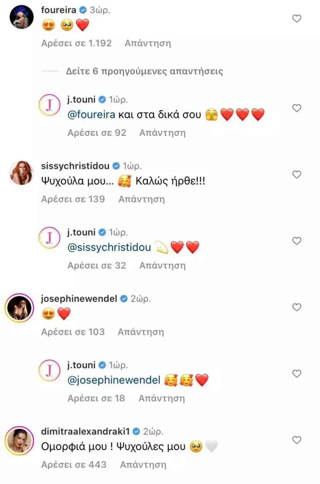
Task: Tap the heart on josephinewendel's comment
Action: point(297,307)
